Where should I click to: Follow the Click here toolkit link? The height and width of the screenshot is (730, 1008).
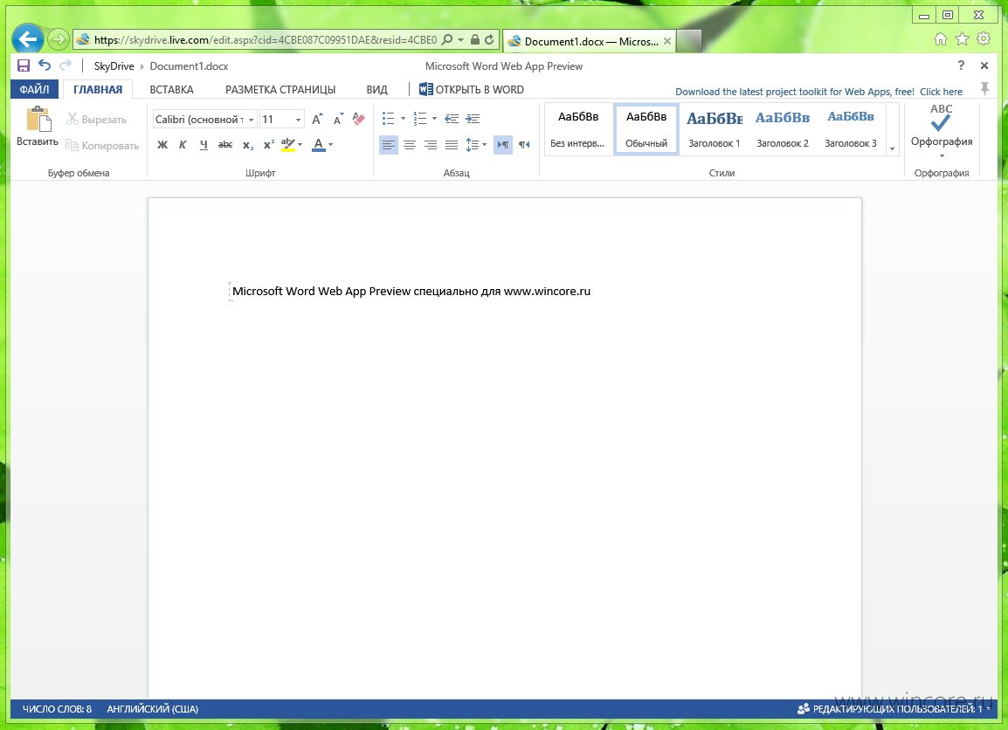tap(941, 91)
